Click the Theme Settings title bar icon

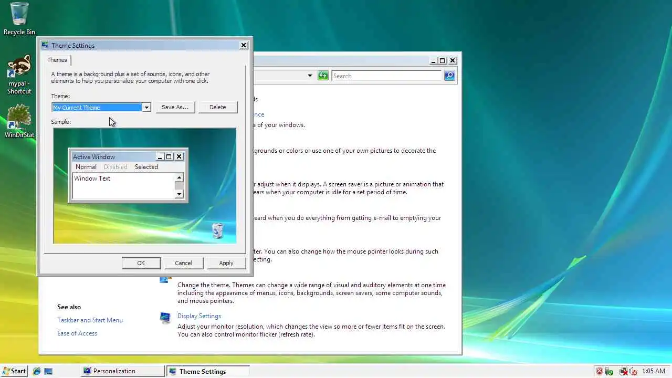pos(45,45)
